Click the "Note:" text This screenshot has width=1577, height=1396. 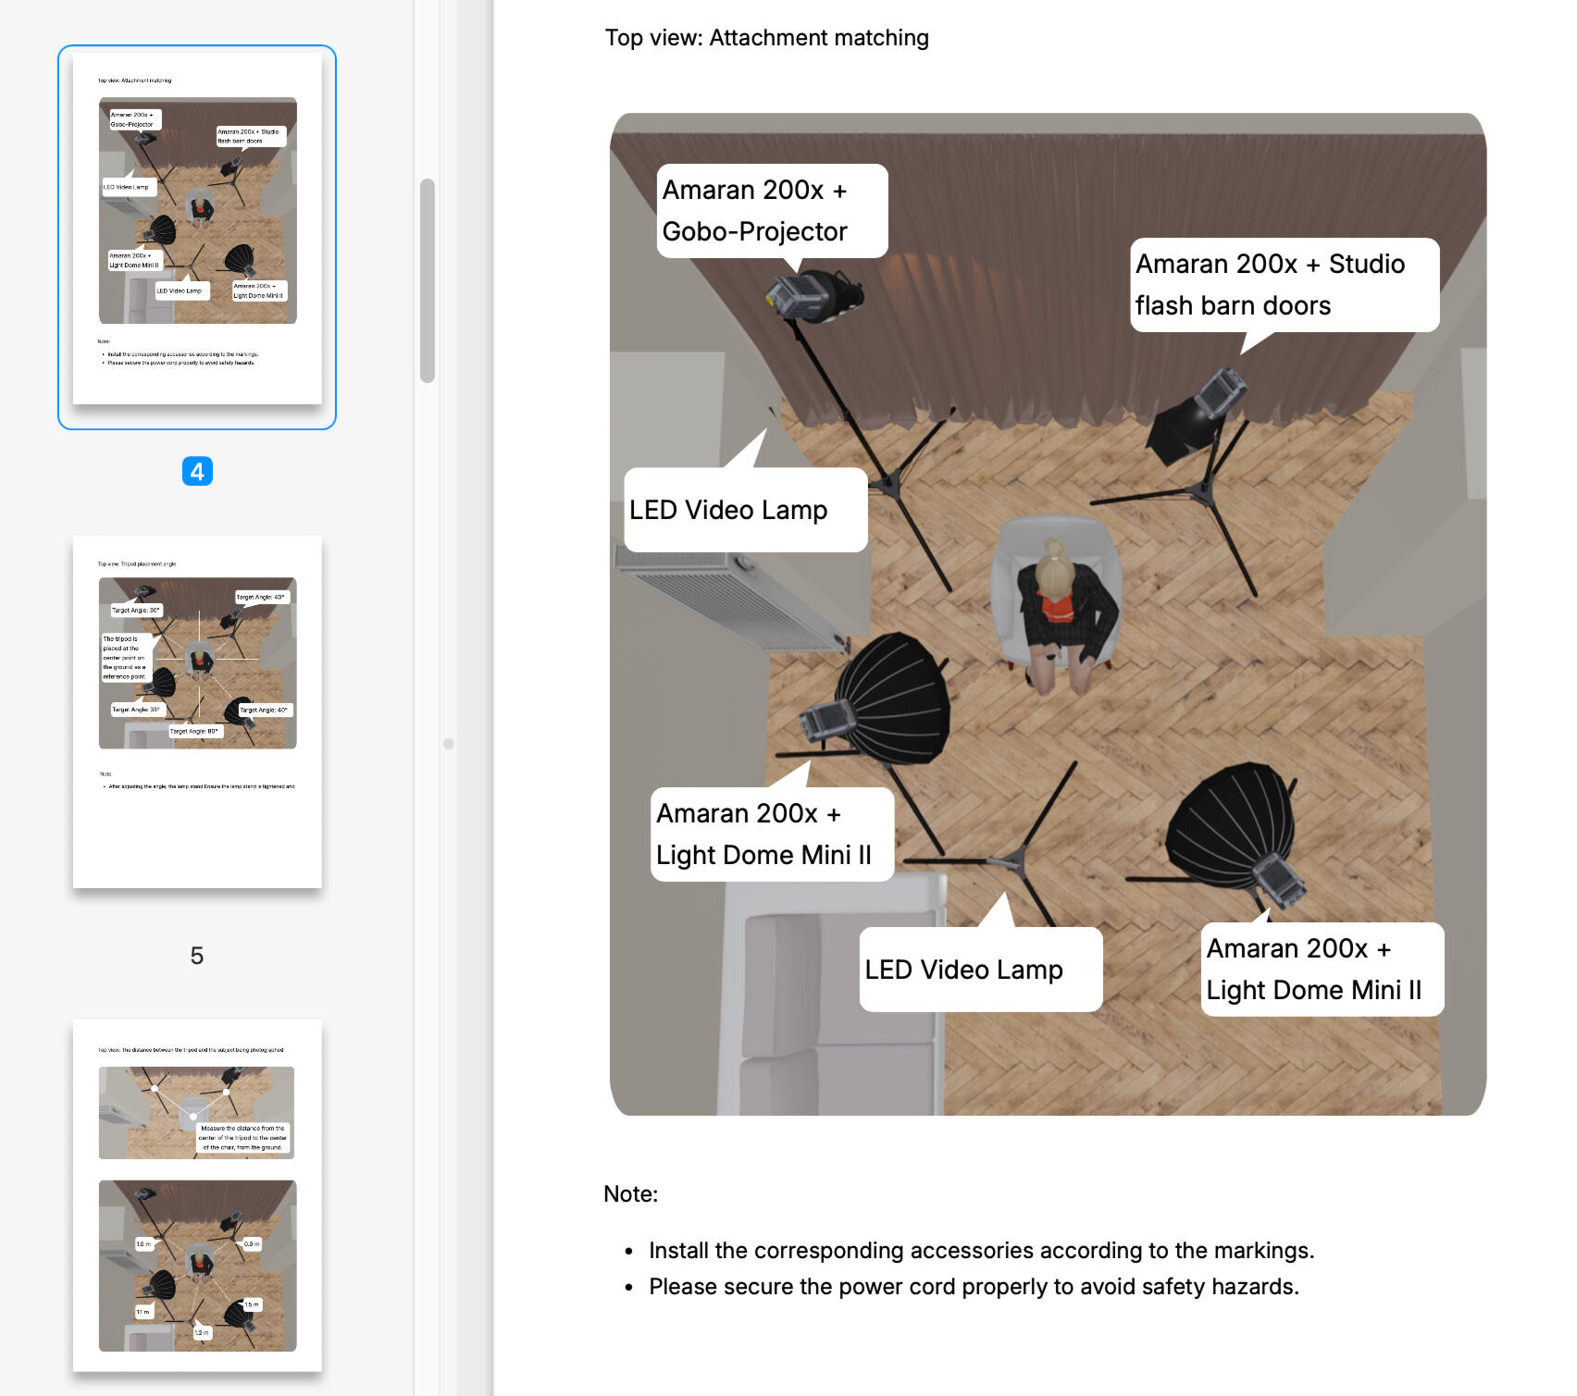click(630, 1194)
